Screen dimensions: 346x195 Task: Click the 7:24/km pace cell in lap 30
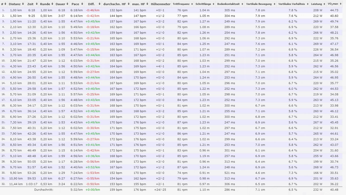click(76, 173)
